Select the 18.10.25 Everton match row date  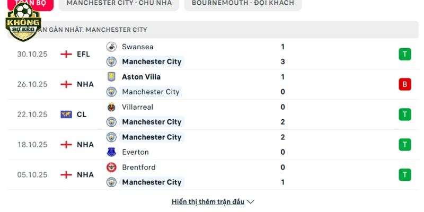point(32,145)
